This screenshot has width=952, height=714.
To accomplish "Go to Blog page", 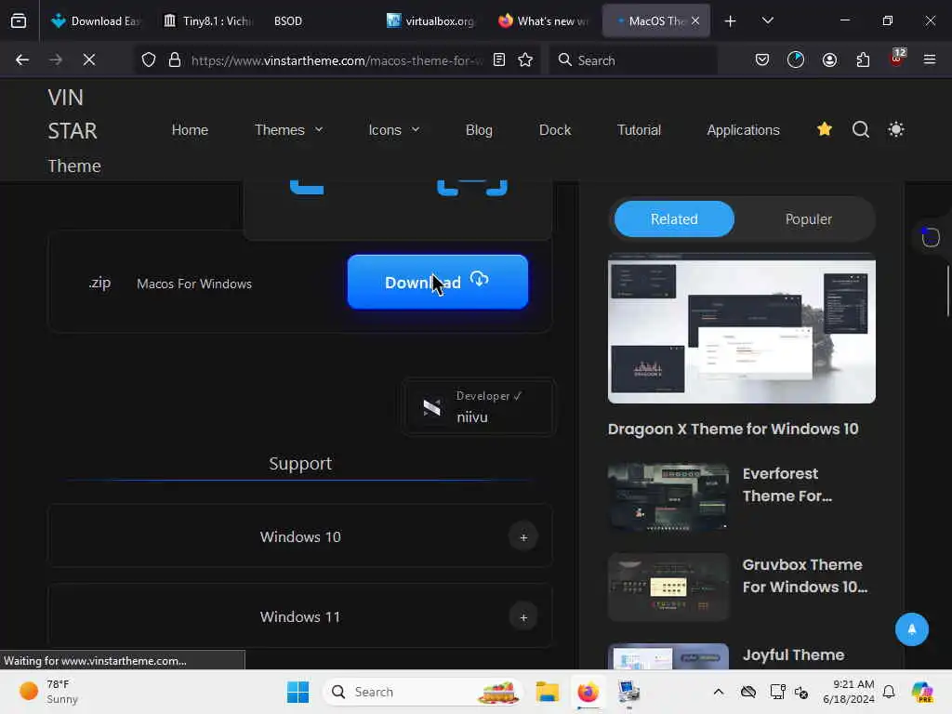I will (479, 130).
